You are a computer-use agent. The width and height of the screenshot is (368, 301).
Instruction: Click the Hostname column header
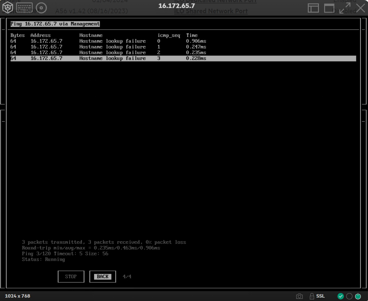pos(91,35)
